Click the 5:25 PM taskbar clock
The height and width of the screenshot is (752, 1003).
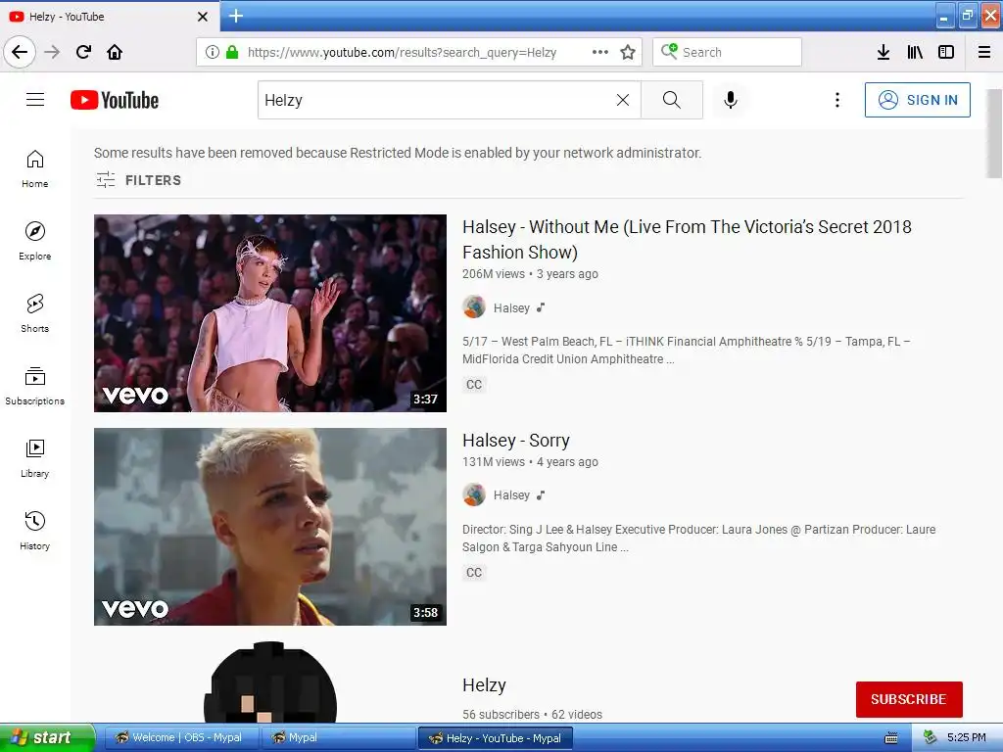pos(966,738)
